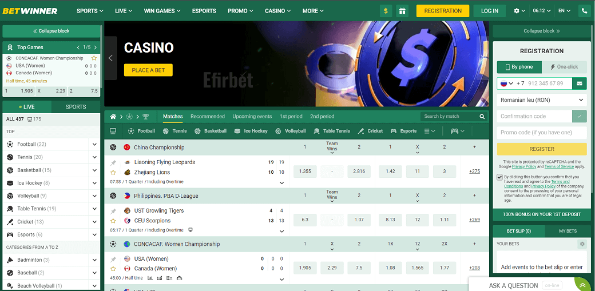This screenshot has height=291, width=595.
Task: Open 06:12 time zone dropdown
Action: pos(541,11)
